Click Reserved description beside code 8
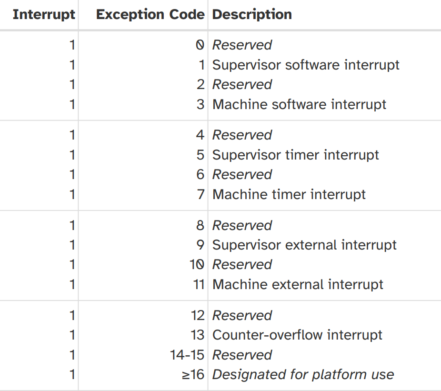441x391 pixels. coord(242,225)
